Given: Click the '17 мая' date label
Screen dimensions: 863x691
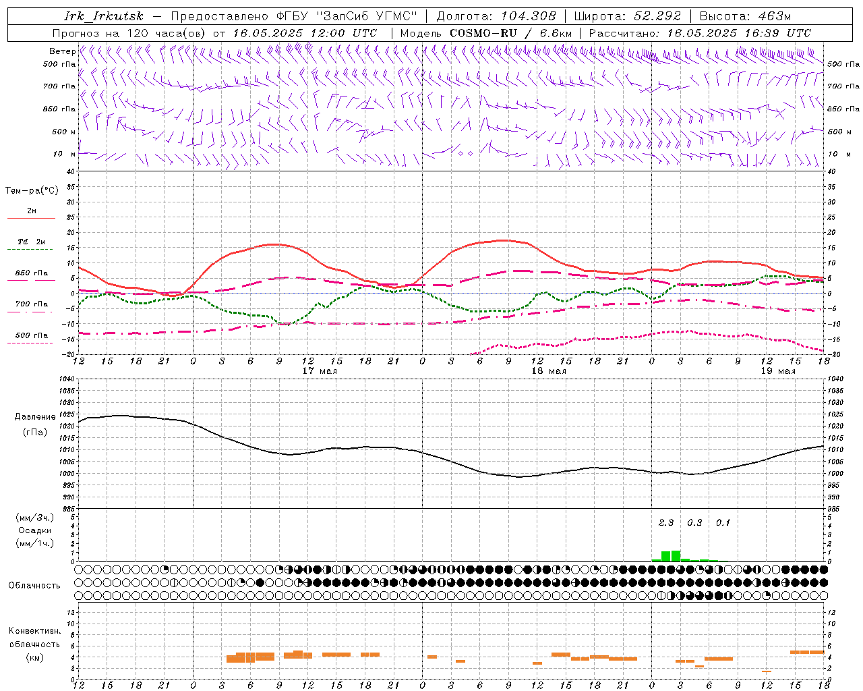Looking at the screenshot, I should coord(320,371).
